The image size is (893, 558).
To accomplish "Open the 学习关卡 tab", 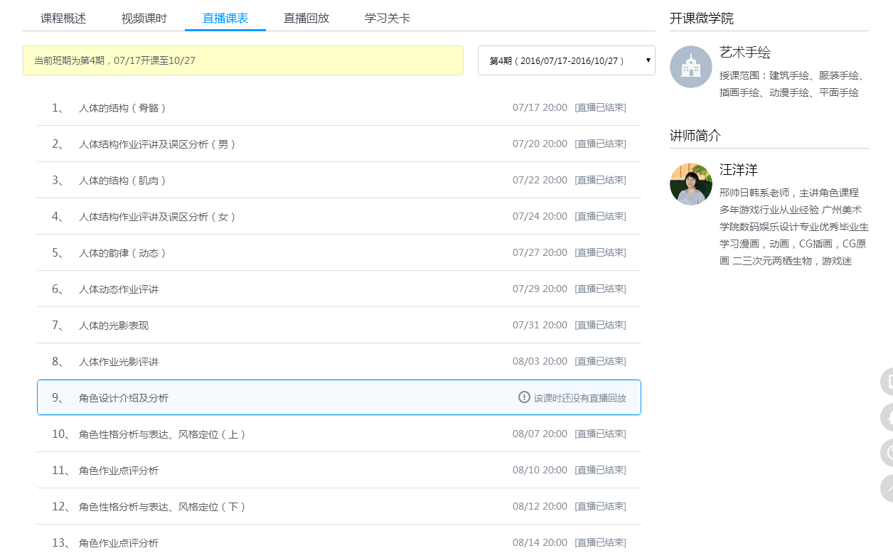I will [x=387, y=18].
